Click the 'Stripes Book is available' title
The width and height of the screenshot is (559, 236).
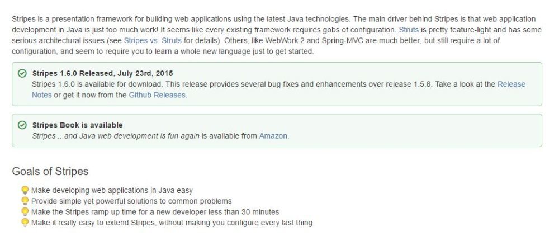tap(77, 125)
